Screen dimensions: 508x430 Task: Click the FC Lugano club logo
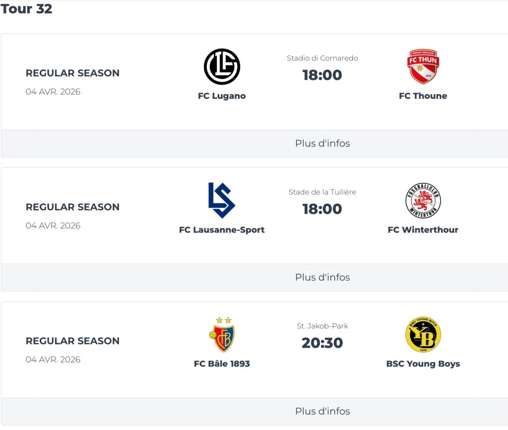[x=222, y=67]
